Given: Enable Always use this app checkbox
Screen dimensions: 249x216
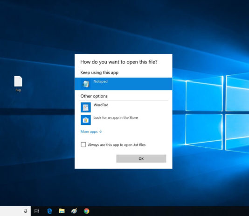Looking at the screenshot, I should coord(83,144).
